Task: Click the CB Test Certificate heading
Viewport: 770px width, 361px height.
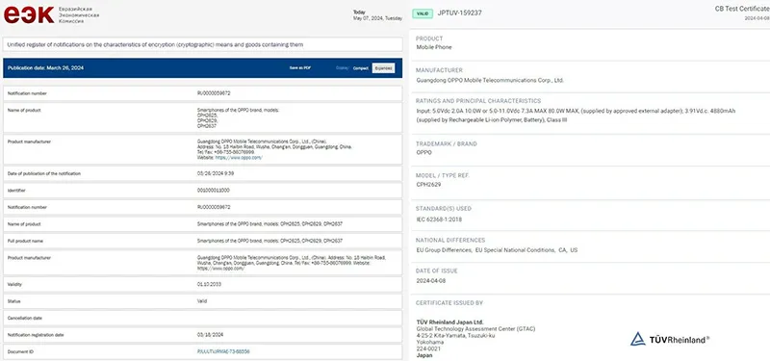Action: 742,9
